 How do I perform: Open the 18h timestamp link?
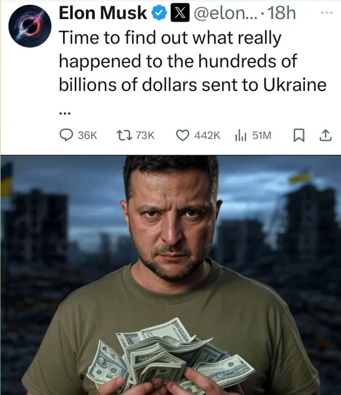[x=282, y=13]
